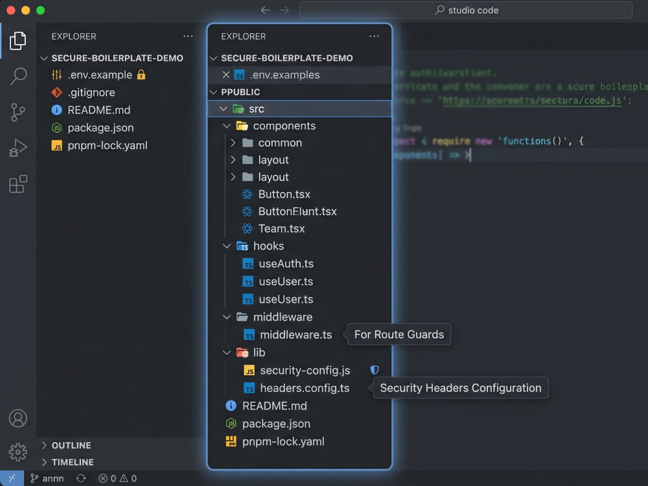648x486 pixels.
Task: Click the git icon beside .gitignore
Action: 56,92
